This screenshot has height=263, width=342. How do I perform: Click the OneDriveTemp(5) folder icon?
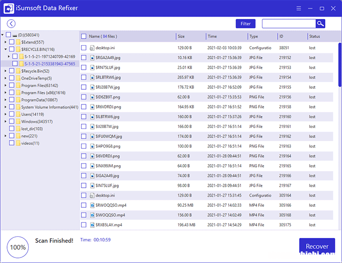[x=18, y=78]
